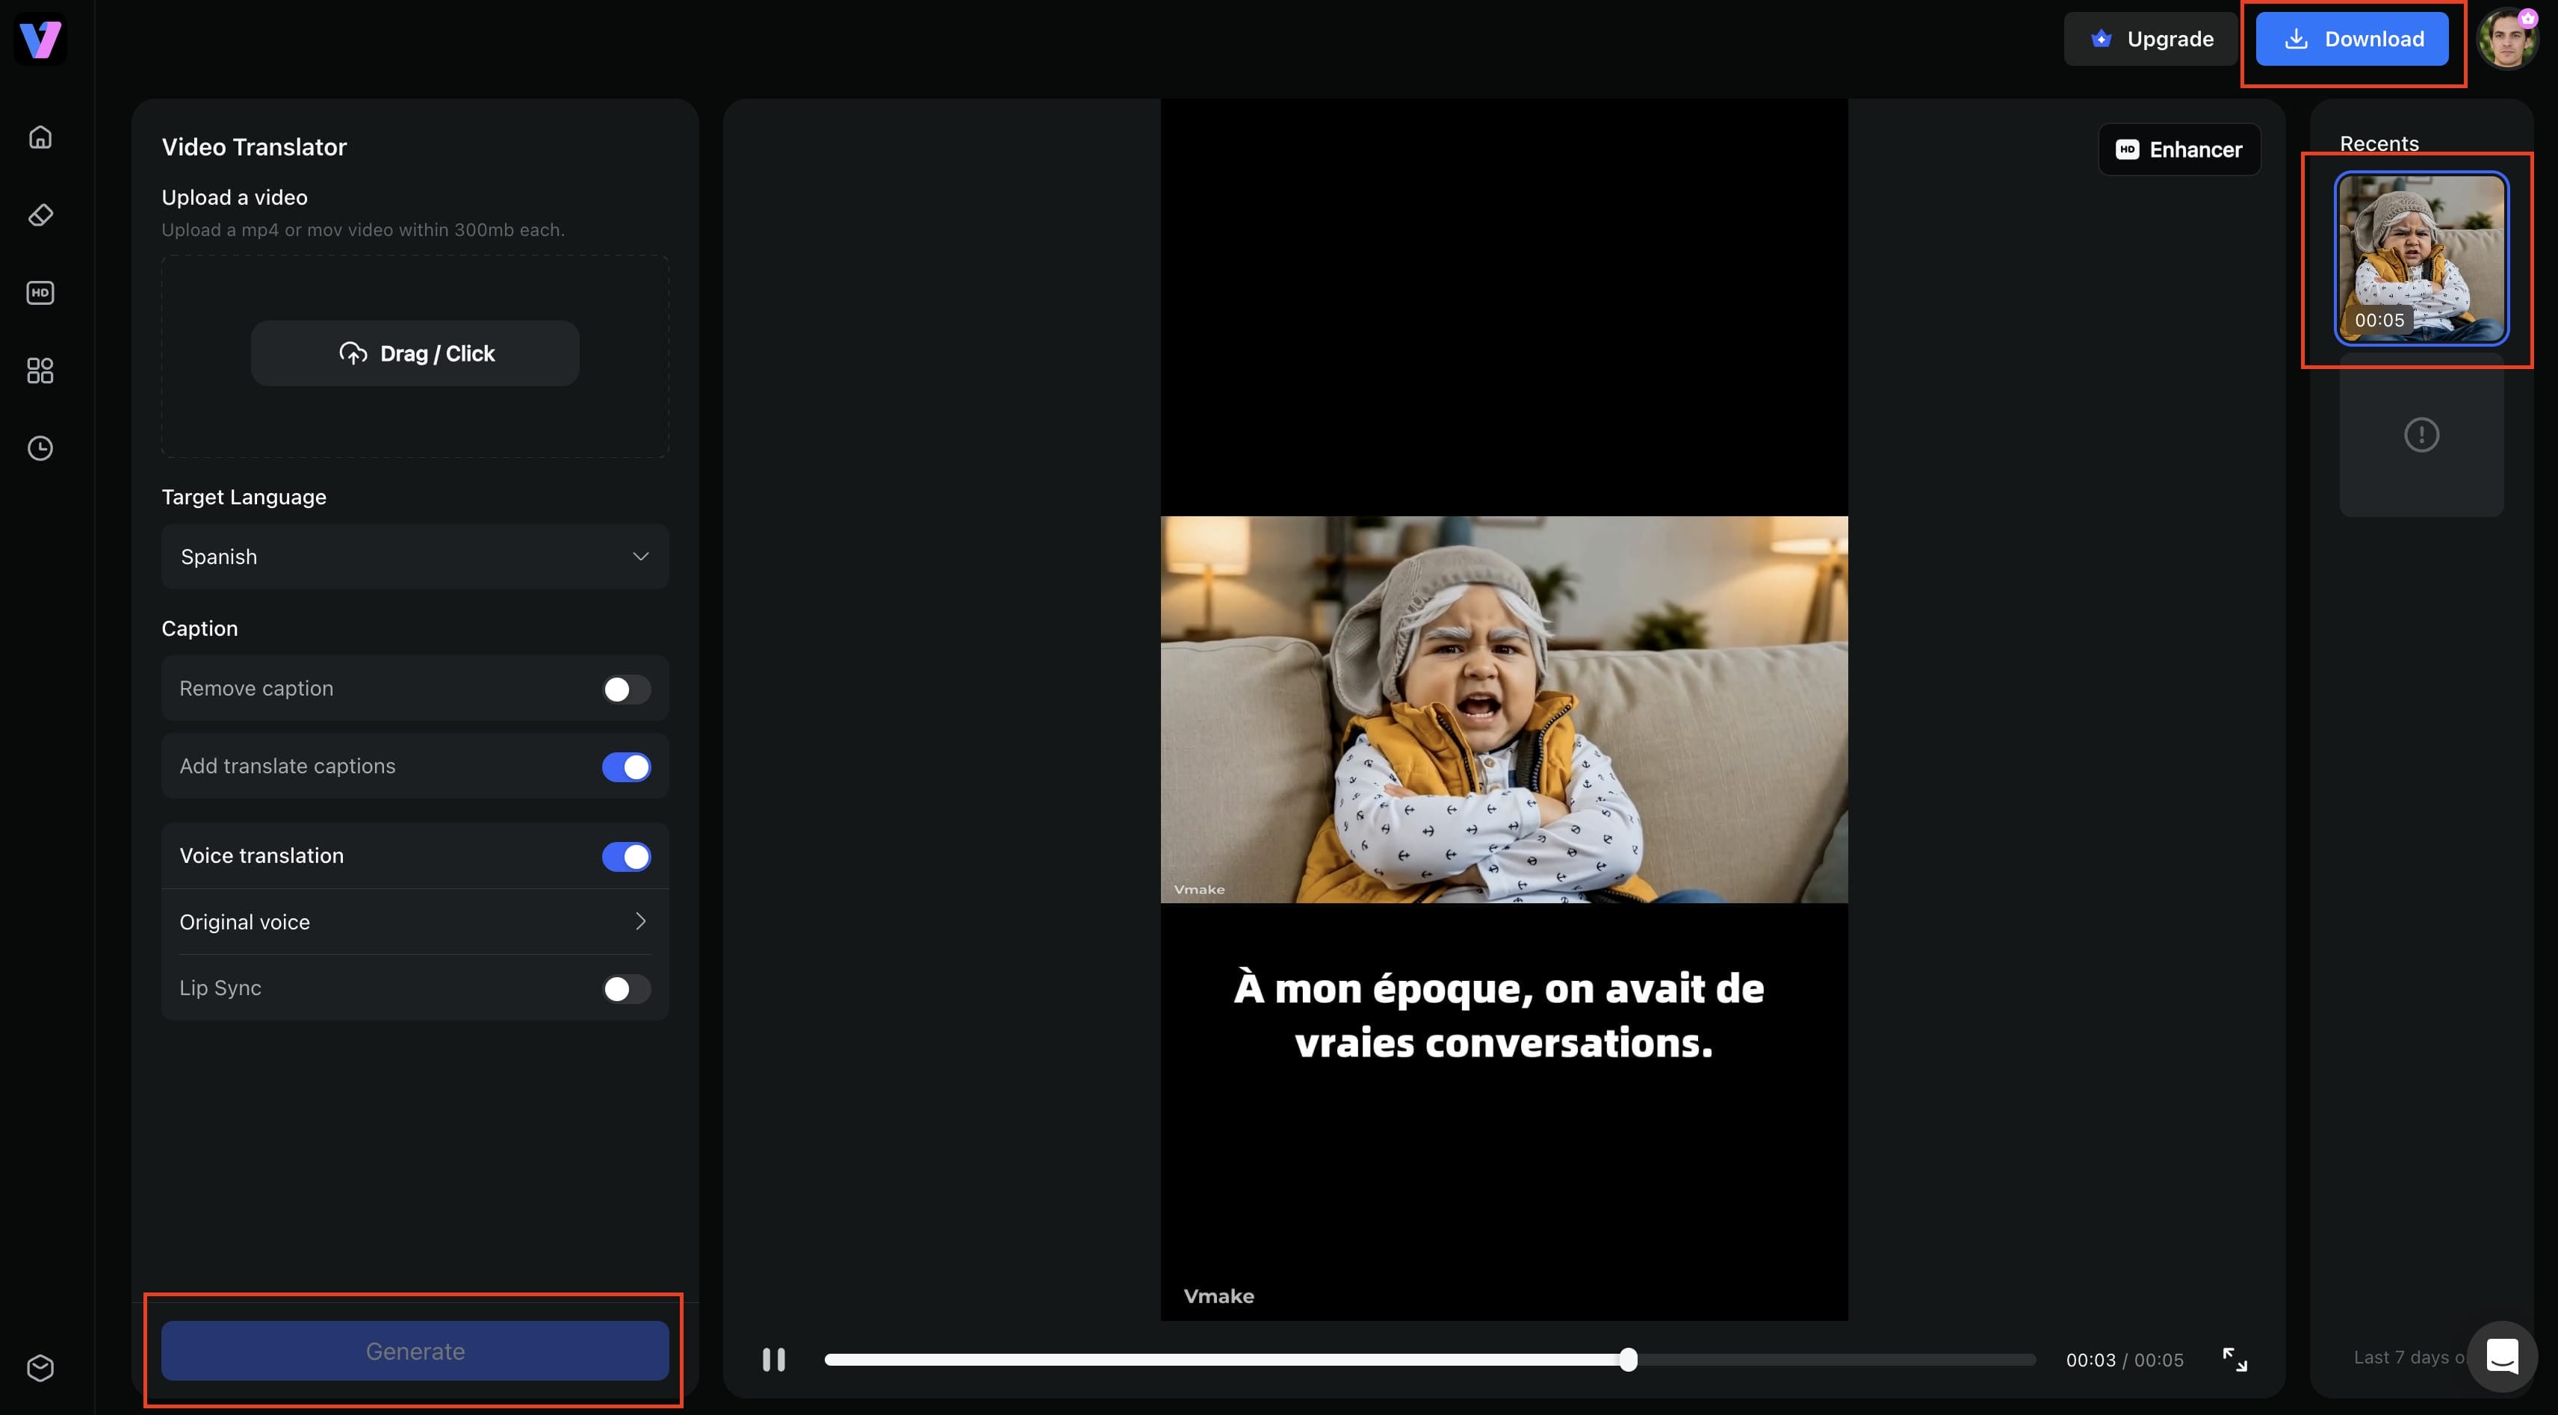Go to the Home sidebar icon
This screenshot has height=1415, width=2558.
[40, 137]
